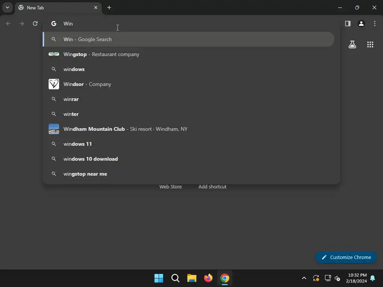
Task: Show hidden tray icons chevron
Action: [304, 278]
